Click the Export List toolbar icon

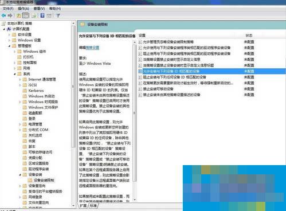[x=34, y=15]
